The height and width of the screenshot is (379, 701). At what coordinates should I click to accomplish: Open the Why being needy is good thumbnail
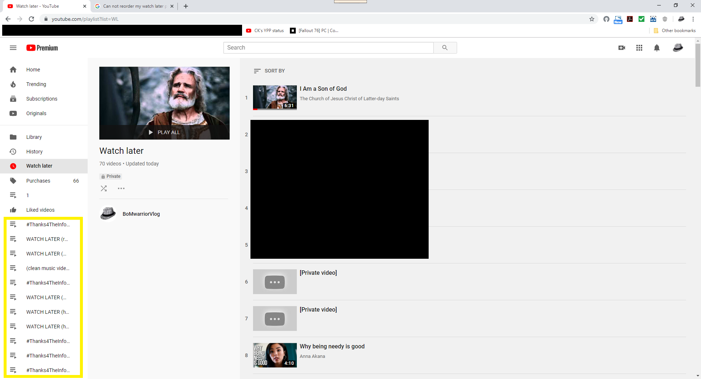pos(275,355)
